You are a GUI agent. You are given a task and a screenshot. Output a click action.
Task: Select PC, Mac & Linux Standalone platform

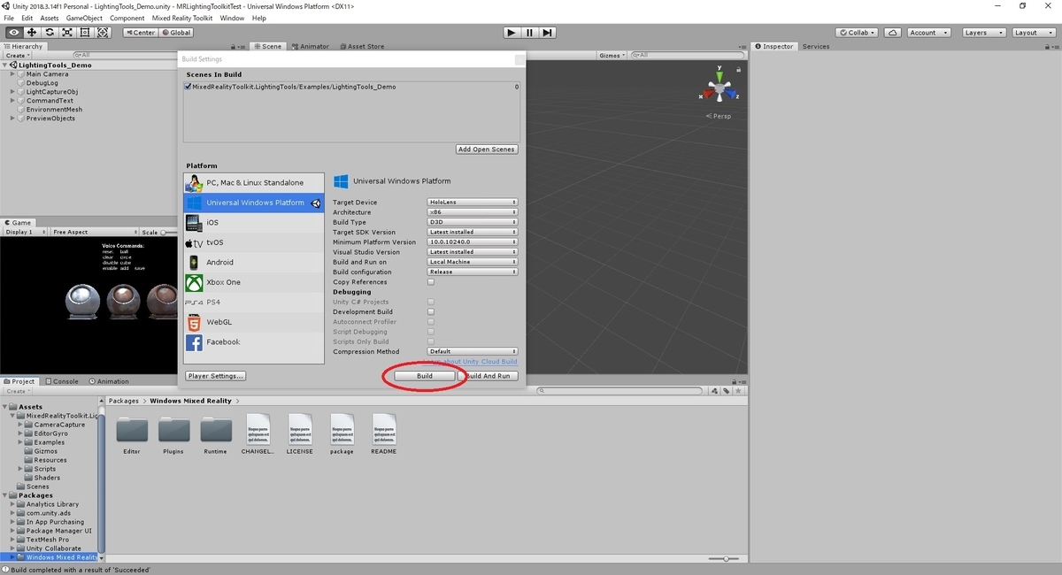254,183
